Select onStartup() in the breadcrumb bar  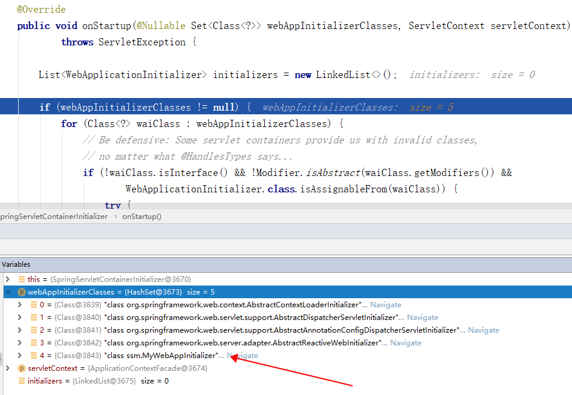click(x=141, y=216)
